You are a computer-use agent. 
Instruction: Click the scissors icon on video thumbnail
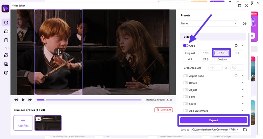pyautogui.click(x=38, y=119)
